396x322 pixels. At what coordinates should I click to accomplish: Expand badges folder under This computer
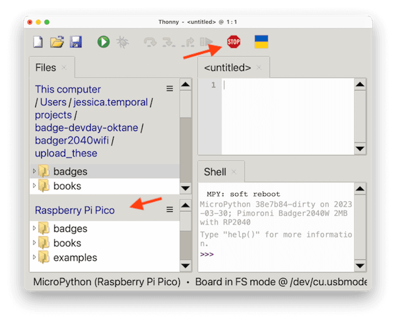point(34,171)
